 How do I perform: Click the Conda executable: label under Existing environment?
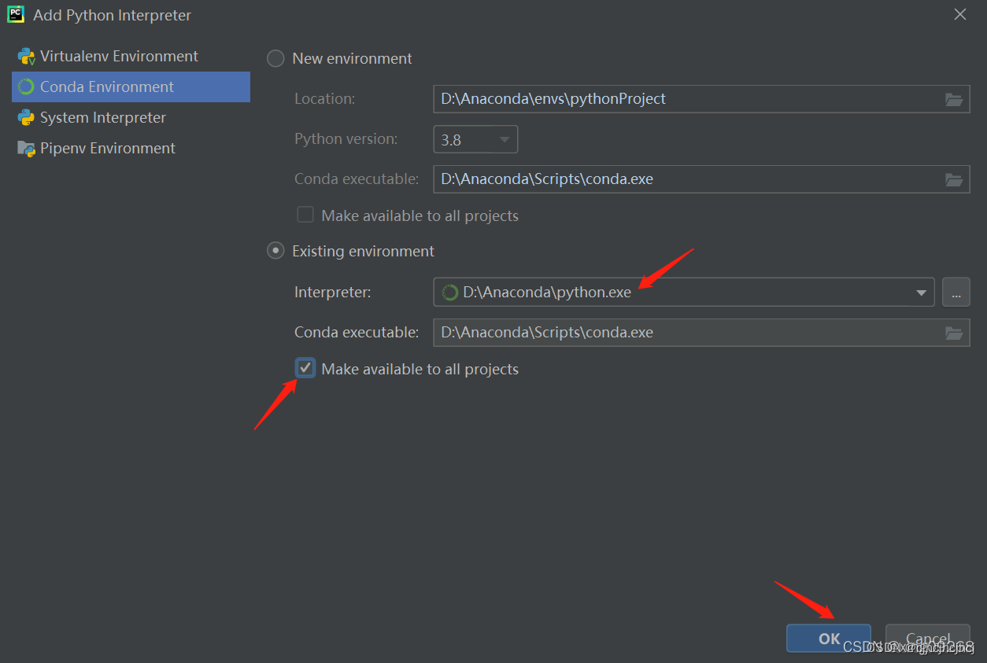pos(357,333)
